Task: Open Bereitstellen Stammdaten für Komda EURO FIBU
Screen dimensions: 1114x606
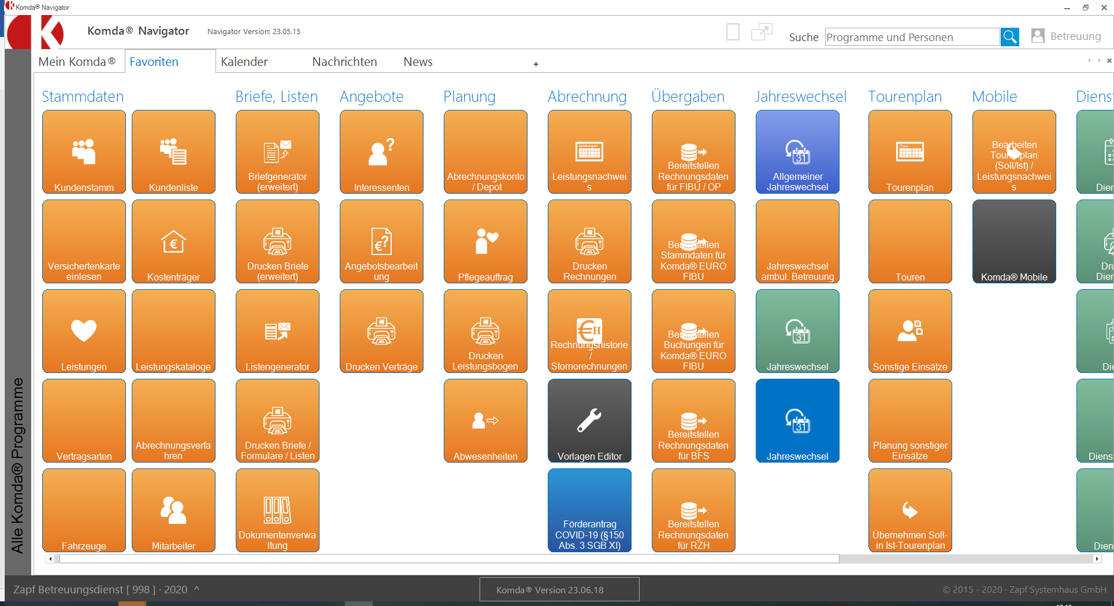Action: pyautogui.click(x=693, y=241)
